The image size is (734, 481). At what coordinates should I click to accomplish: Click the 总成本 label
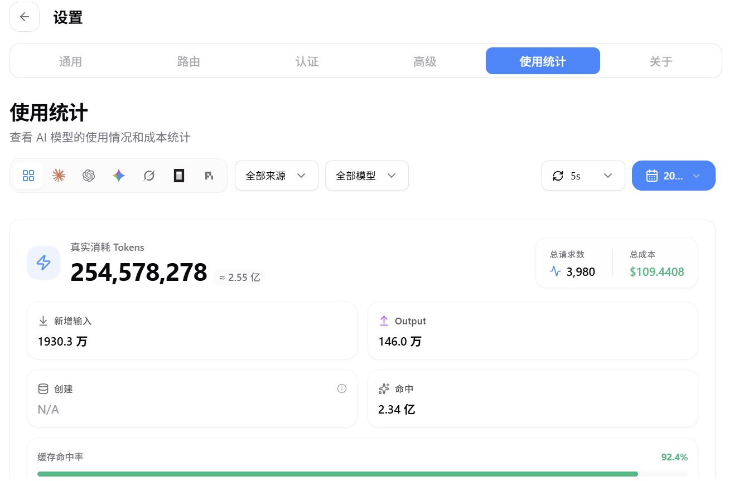[643, 254]
